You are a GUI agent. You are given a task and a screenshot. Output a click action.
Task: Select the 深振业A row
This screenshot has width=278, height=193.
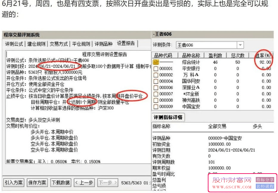point(212,87)
